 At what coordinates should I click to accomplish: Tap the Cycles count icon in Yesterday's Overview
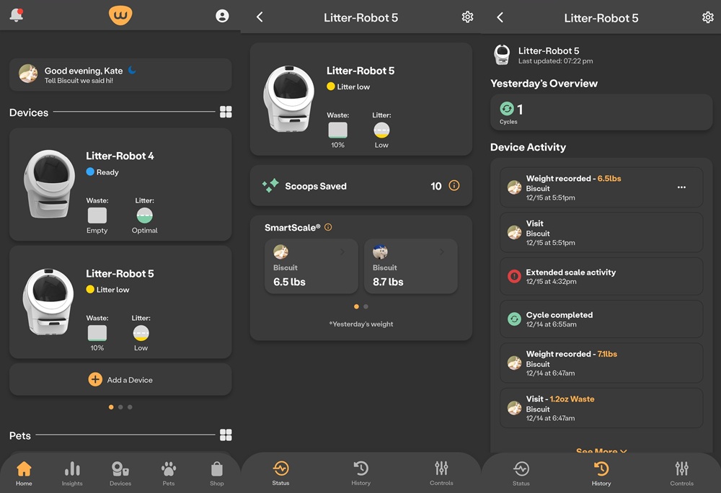(507, 109)
